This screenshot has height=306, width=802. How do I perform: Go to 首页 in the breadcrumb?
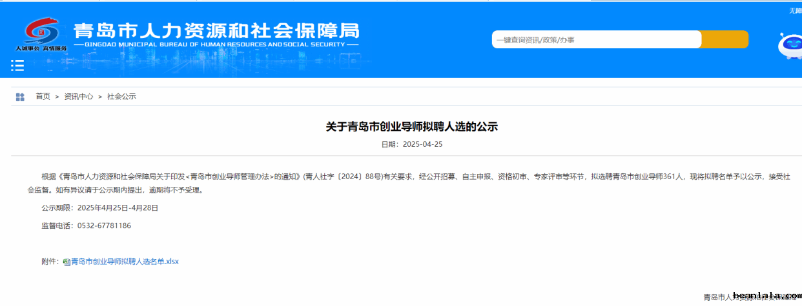coord(43,97)
